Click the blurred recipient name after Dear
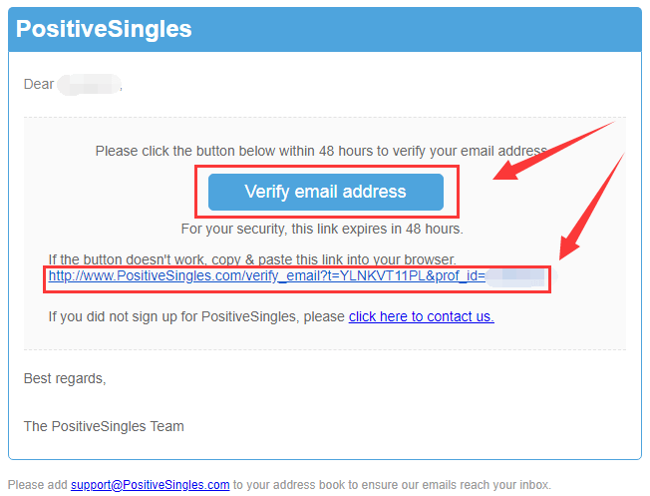This screenshot has width=650, height=496. point(89,84)
